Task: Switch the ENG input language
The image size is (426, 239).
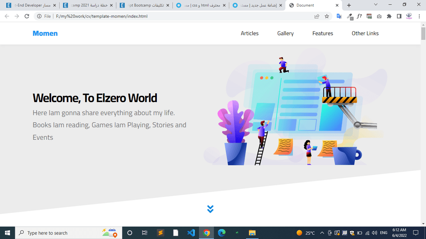Action: pyautogui.click(x=384, y=233)
